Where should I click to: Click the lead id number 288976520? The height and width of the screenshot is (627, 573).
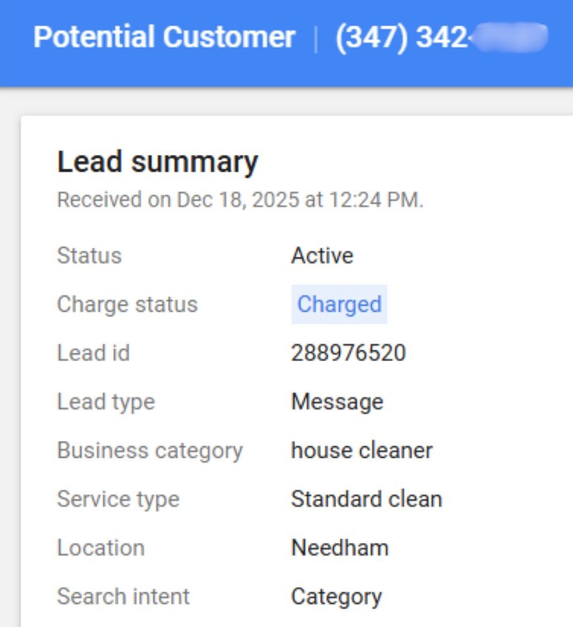pyautogui.click(x=349, y=353)
